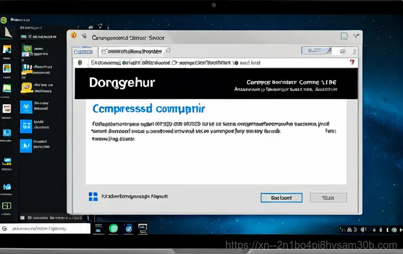403x254 pixels.
Task: Open the yellow badge app tile
Action: pos(27,87)
